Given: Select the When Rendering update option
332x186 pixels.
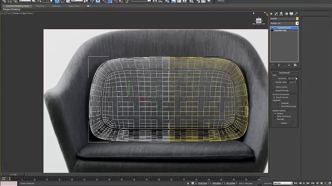Looking at the screenshot, I should click(275, 116).
